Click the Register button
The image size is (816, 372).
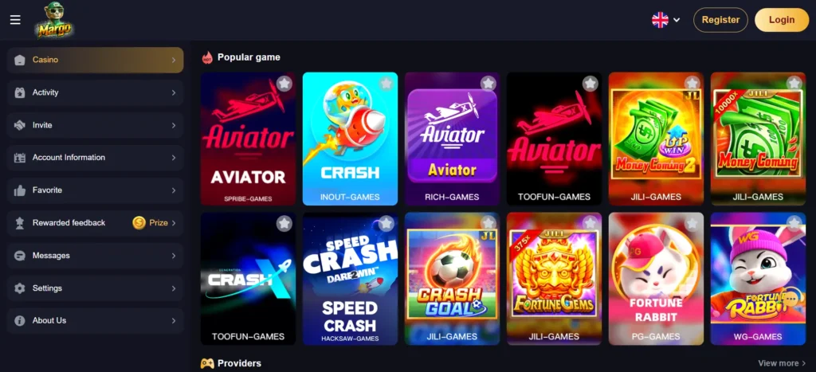[x=720, y=20]
